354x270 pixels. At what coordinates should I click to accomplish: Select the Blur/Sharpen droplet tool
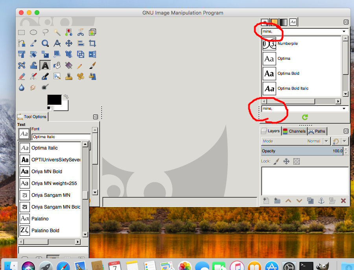[22, 87]
